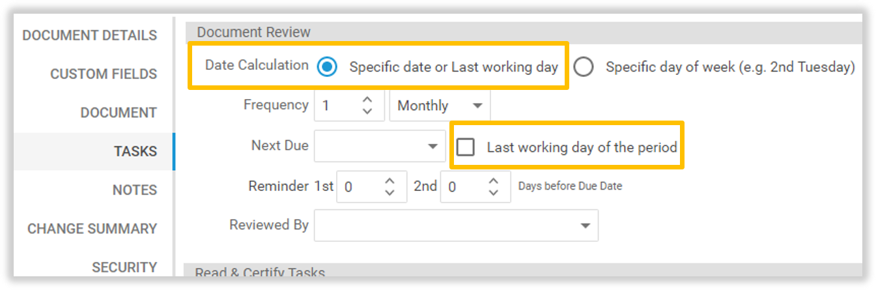
Task: Open the Next Due date dropdown
Action: pyautogui.click(x=432, y=147)
